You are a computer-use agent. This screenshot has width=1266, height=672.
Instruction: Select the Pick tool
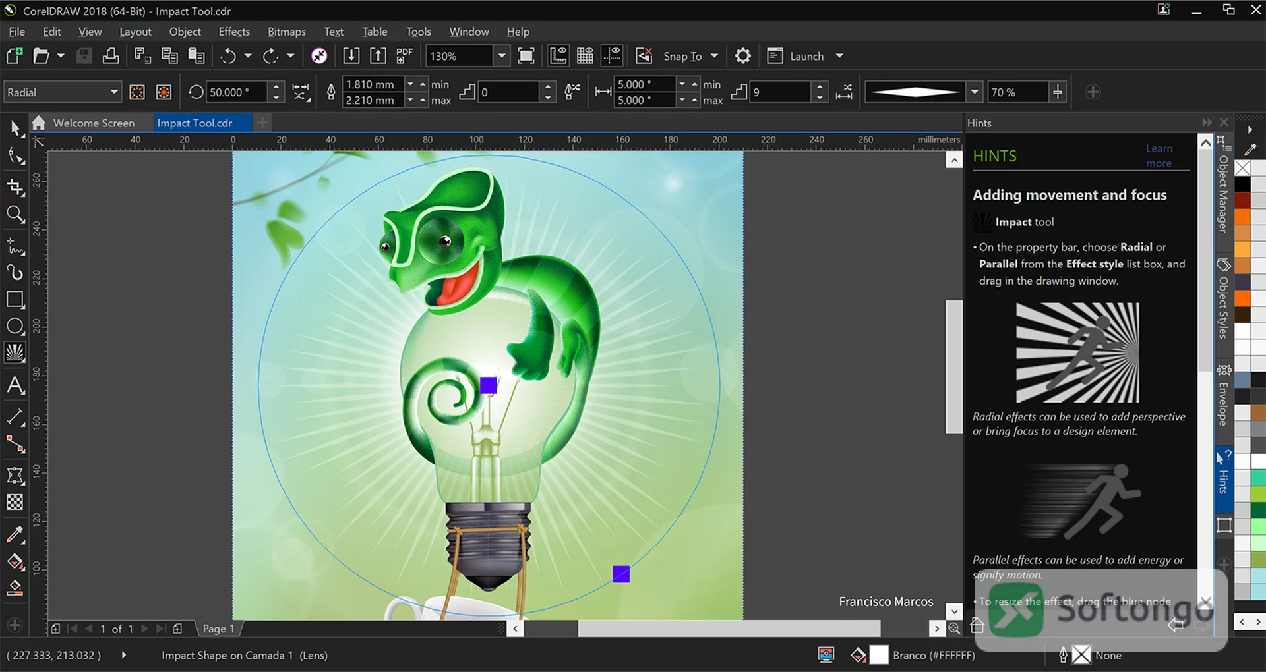point(15,128)
